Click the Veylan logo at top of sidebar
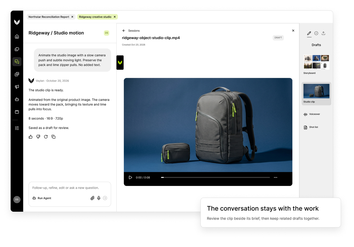This screenshot has width=354, height=247. pos(17,22)
